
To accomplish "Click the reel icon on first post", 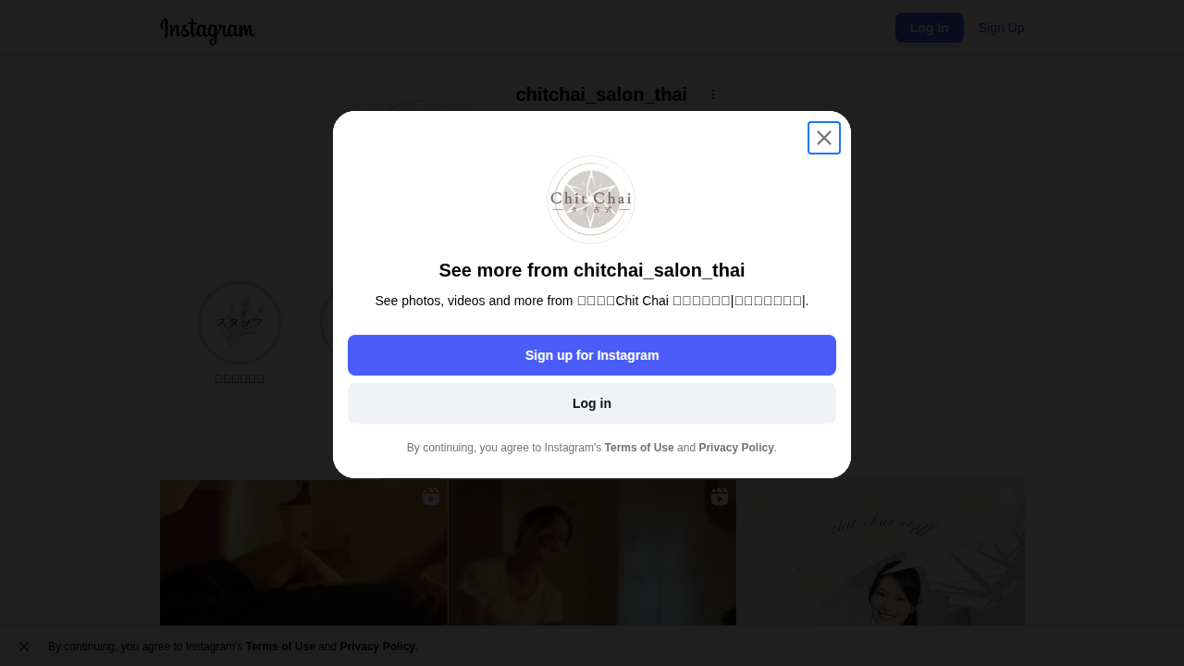I will click(431, 497).
